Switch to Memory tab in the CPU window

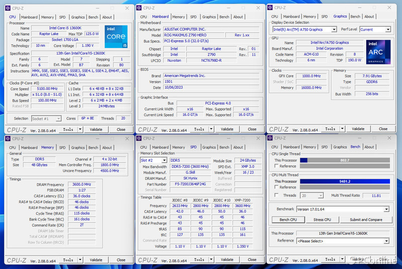pos(47,17)
